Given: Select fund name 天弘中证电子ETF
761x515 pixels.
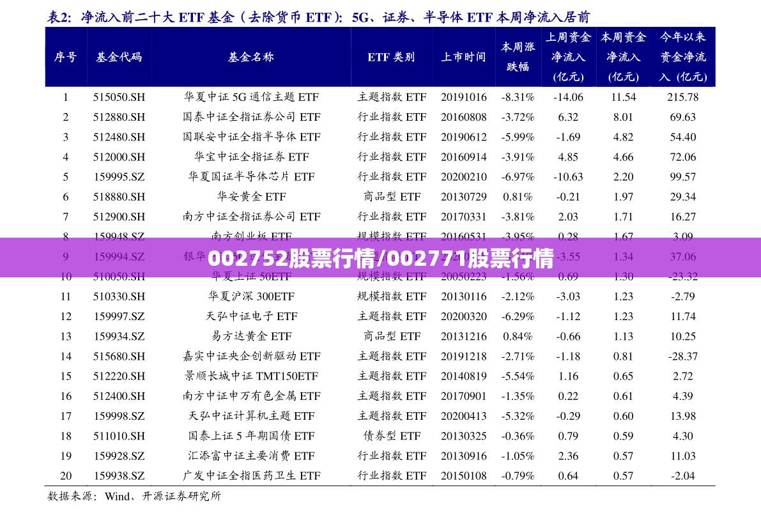Looking at the screenshot, I should pos(251,316).
